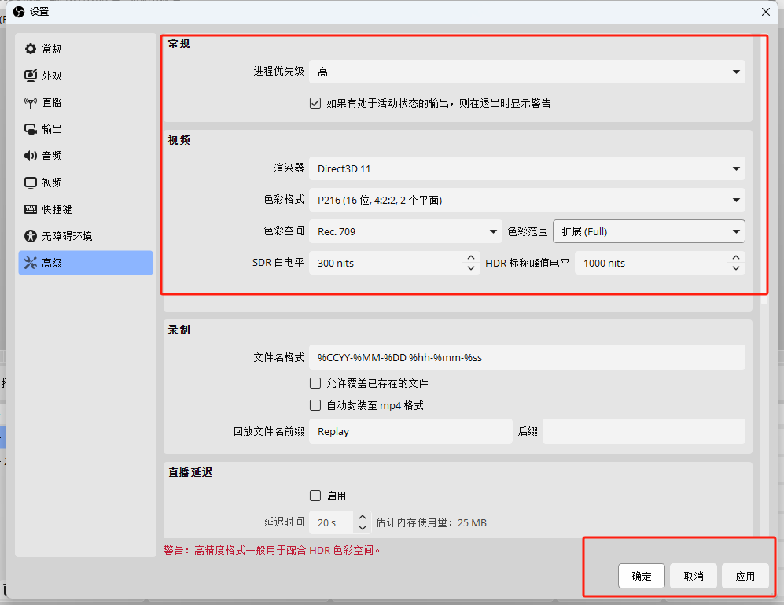Switch to the 外观 settings page
This screenshot has height=605, width=784.
(x=51, y=76)
